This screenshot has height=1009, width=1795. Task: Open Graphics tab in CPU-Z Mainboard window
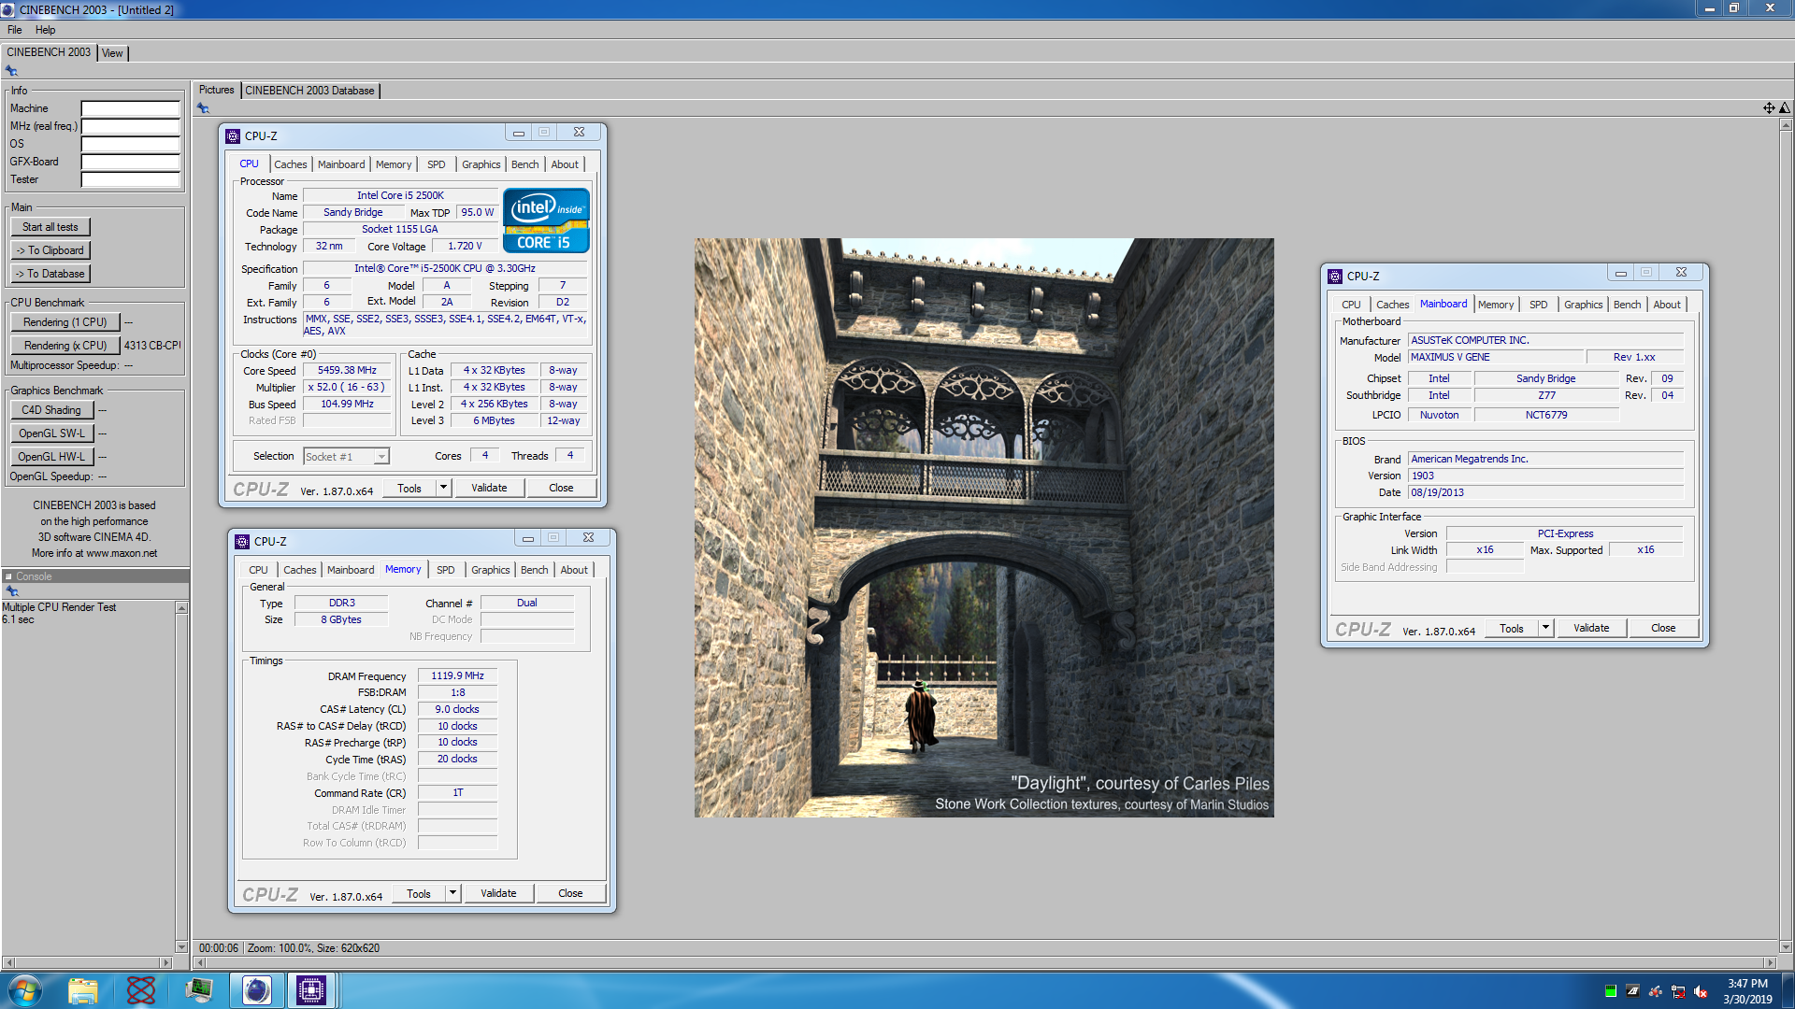(1583, 305)
